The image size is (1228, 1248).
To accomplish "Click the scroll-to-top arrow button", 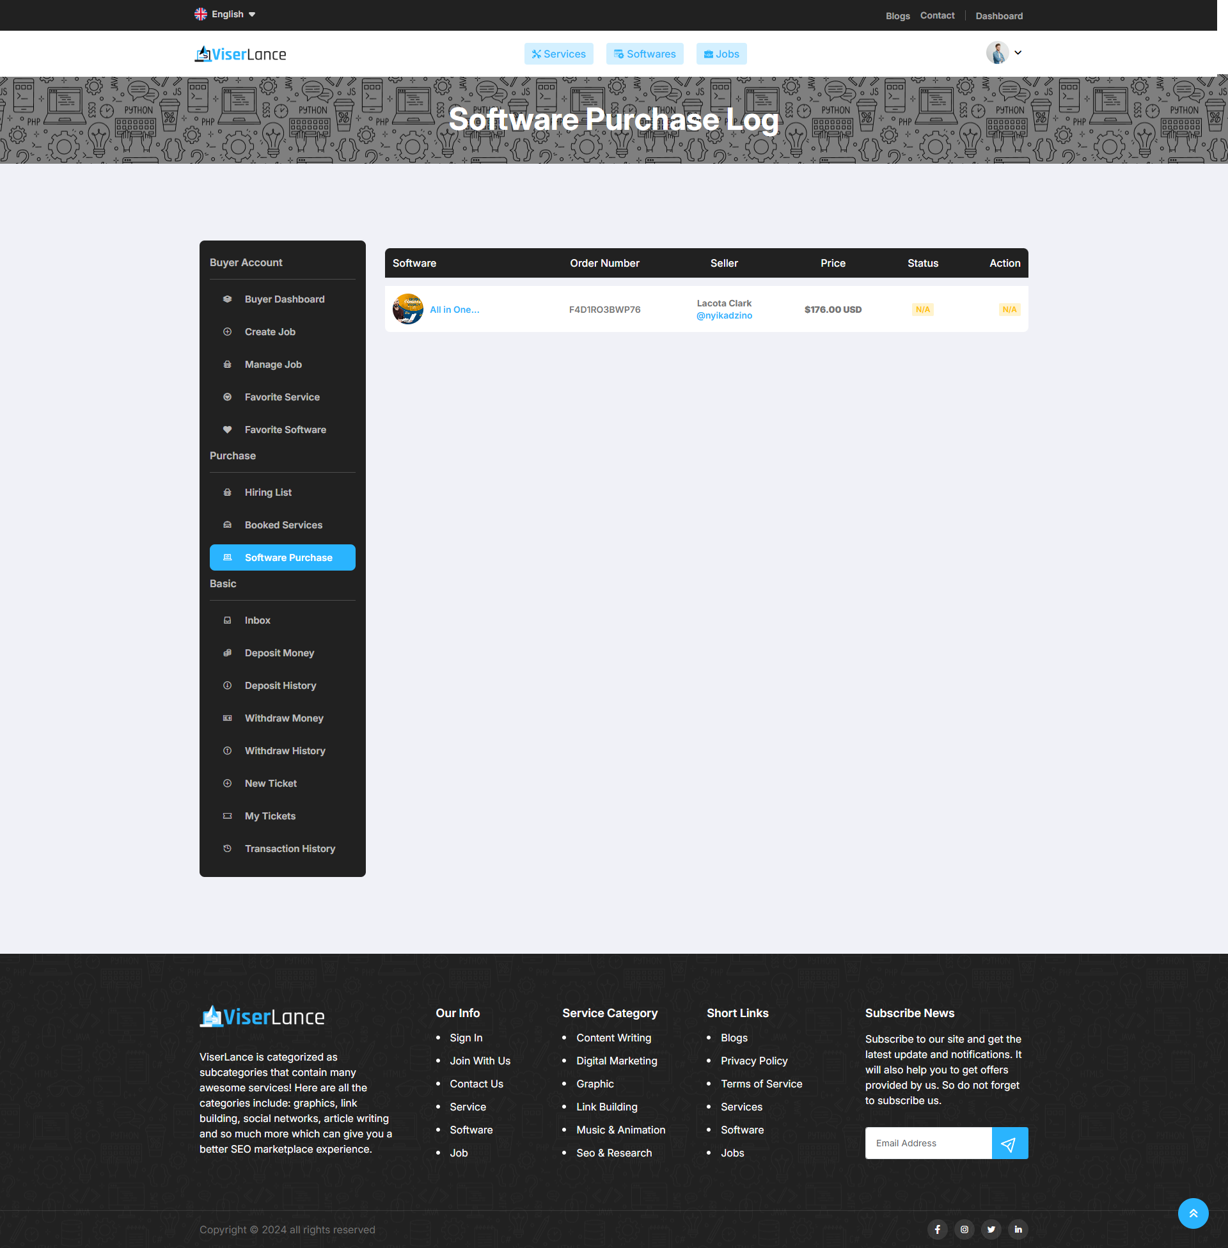I will (x=1193, y=1213).
